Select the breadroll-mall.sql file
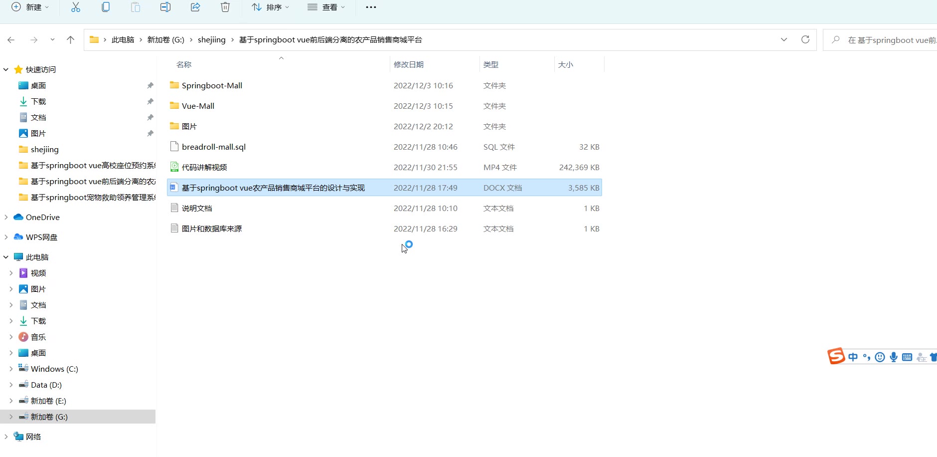The width and height of the screenshot is (937, 457). [213, 147]
